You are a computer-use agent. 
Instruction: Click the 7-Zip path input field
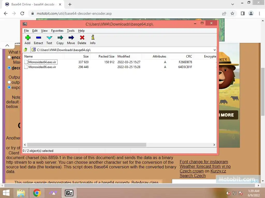124,50
